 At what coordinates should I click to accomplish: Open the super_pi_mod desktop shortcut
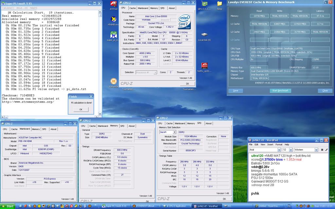[x=113, y=37]
